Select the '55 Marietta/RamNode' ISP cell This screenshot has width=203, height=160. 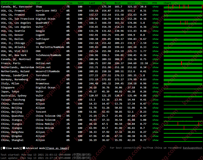tap(50, 47)
